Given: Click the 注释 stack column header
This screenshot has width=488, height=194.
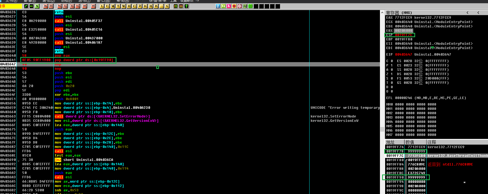Looking at the screenshot, I should 457,142.
